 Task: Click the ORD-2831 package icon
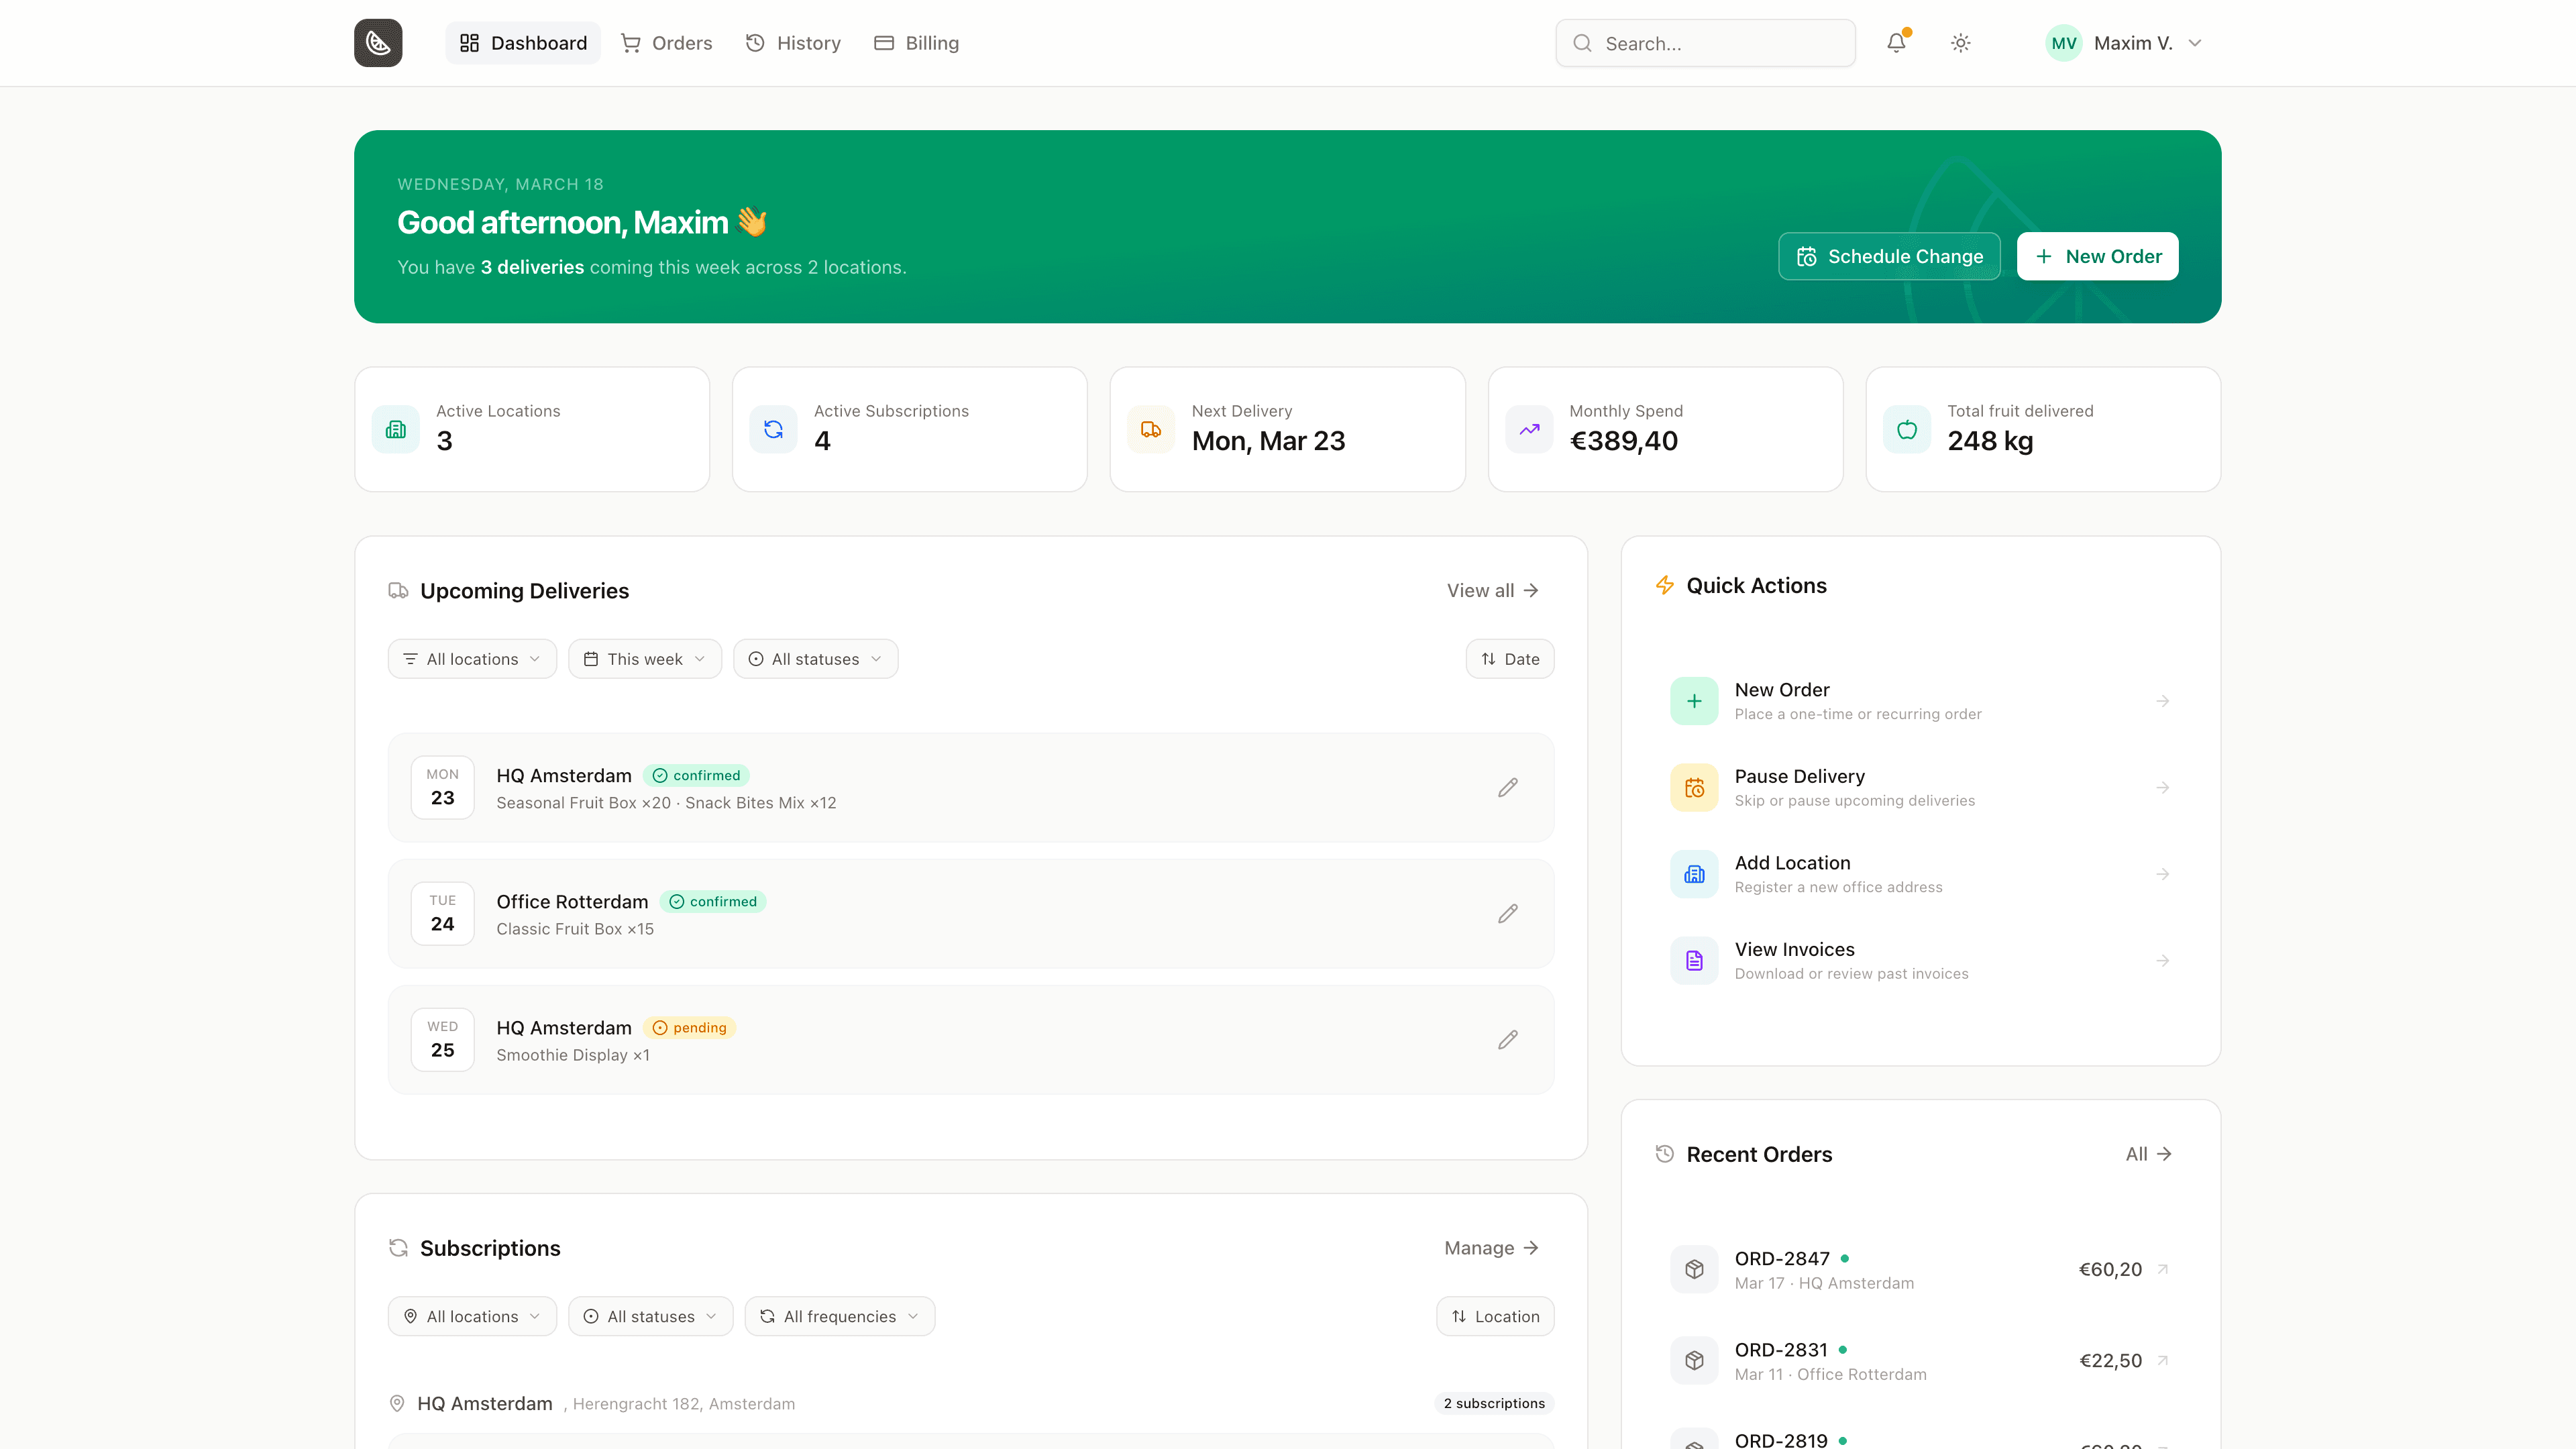tap(1694, 1360)
